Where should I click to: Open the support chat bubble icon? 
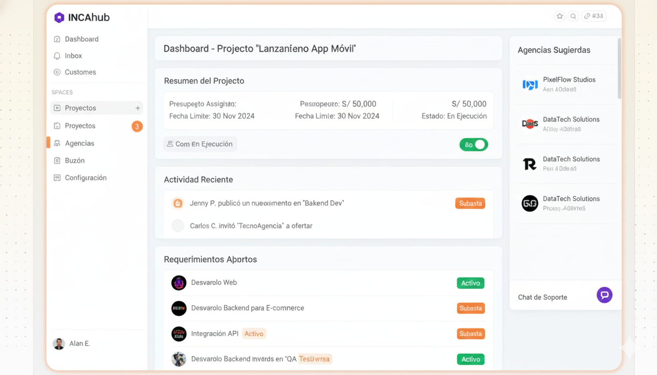coord(604,295)
